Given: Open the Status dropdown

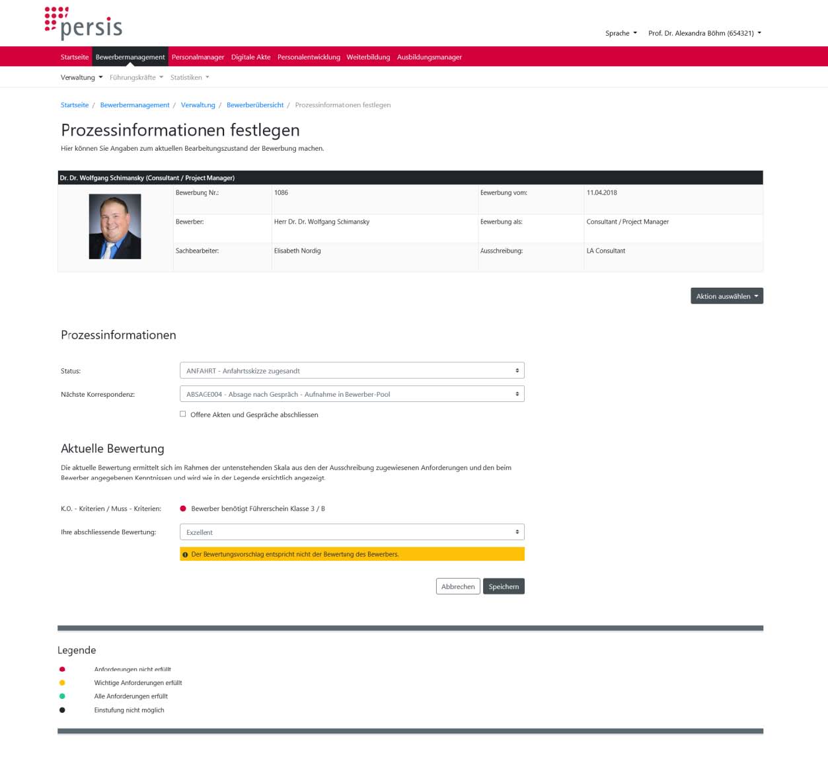Looking at the screenshot, I should [352, 371].
